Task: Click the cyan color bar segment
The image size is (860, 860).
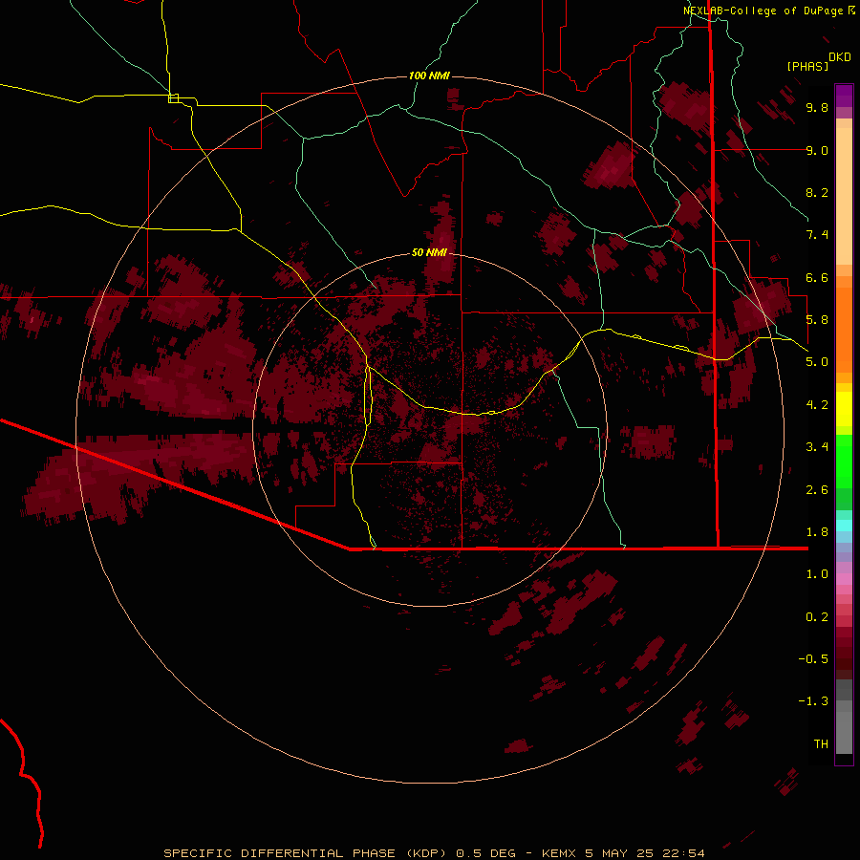Action: tap(844, 526)
